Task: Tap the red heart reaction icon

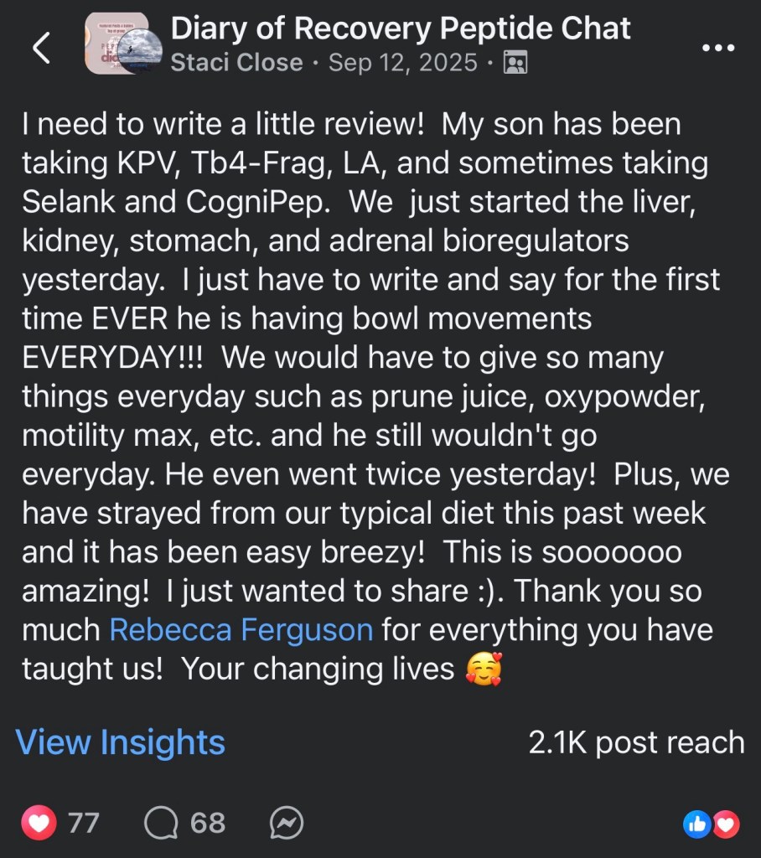Action: [x=39, y=823]
